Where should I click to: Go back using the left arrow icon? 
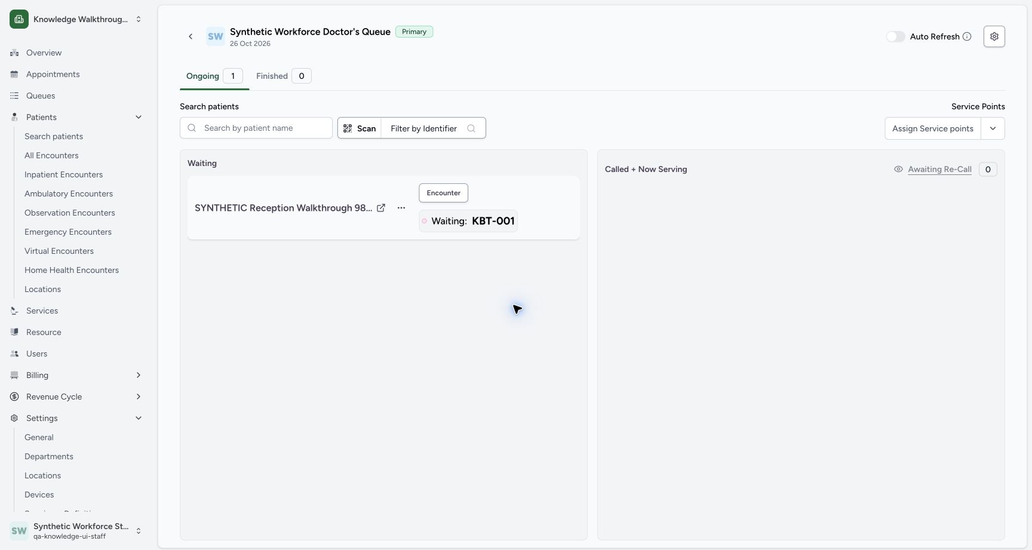[x=191, y=36]
